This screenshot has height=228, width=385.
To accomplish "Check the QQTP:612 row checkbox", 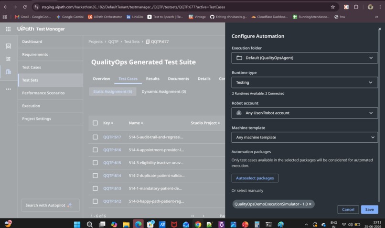I will point(95,201).
